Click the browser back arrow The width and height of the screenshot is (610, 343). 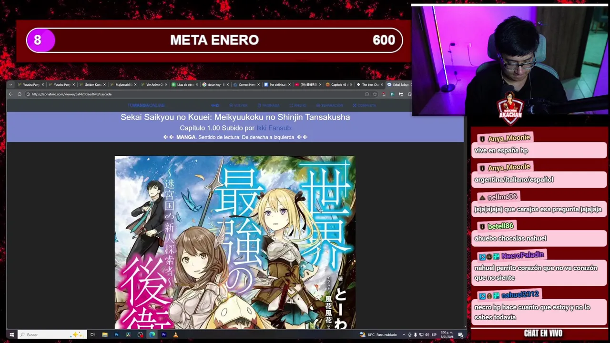tap(10, 94)
